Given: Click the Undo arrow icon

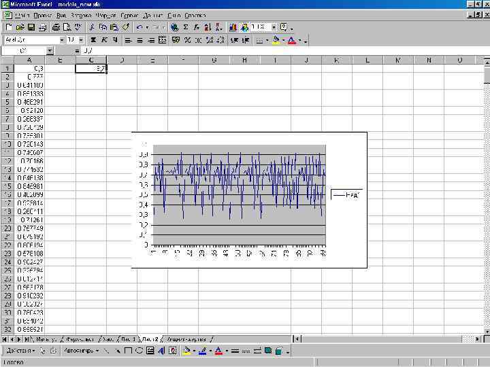Looking at the screenshot, I should coord(140,27).
